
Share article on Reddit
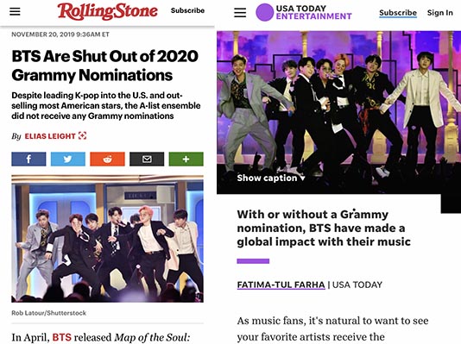[107, 159]
